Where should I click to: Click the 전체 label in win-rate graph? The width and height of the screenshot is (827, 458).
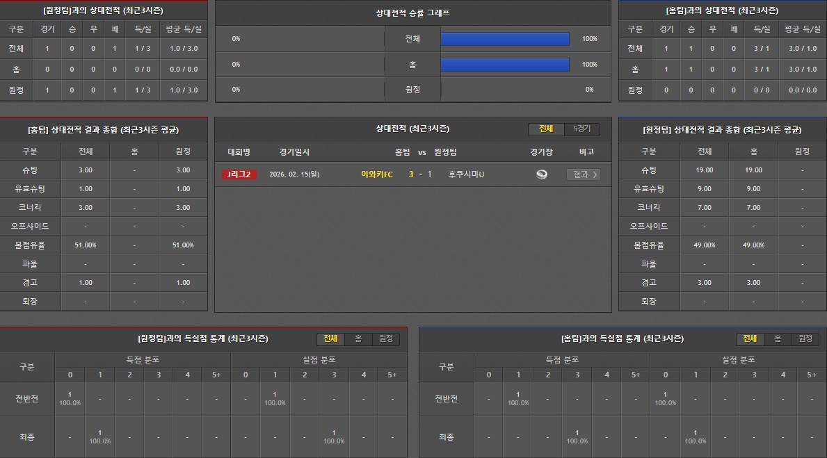(x=412, y=39)
